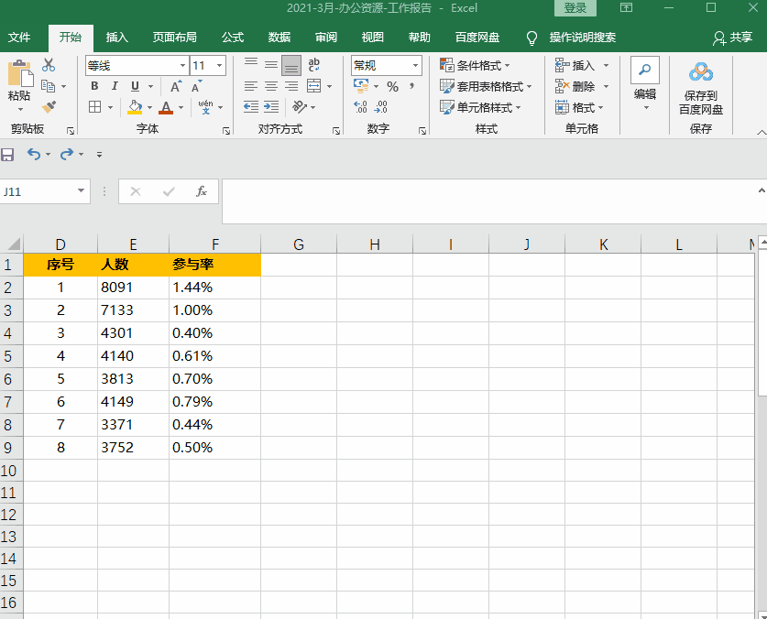Screen dimensions: 767x619
Task: Click the Cut scissors icon
Action: pos(49,66)
